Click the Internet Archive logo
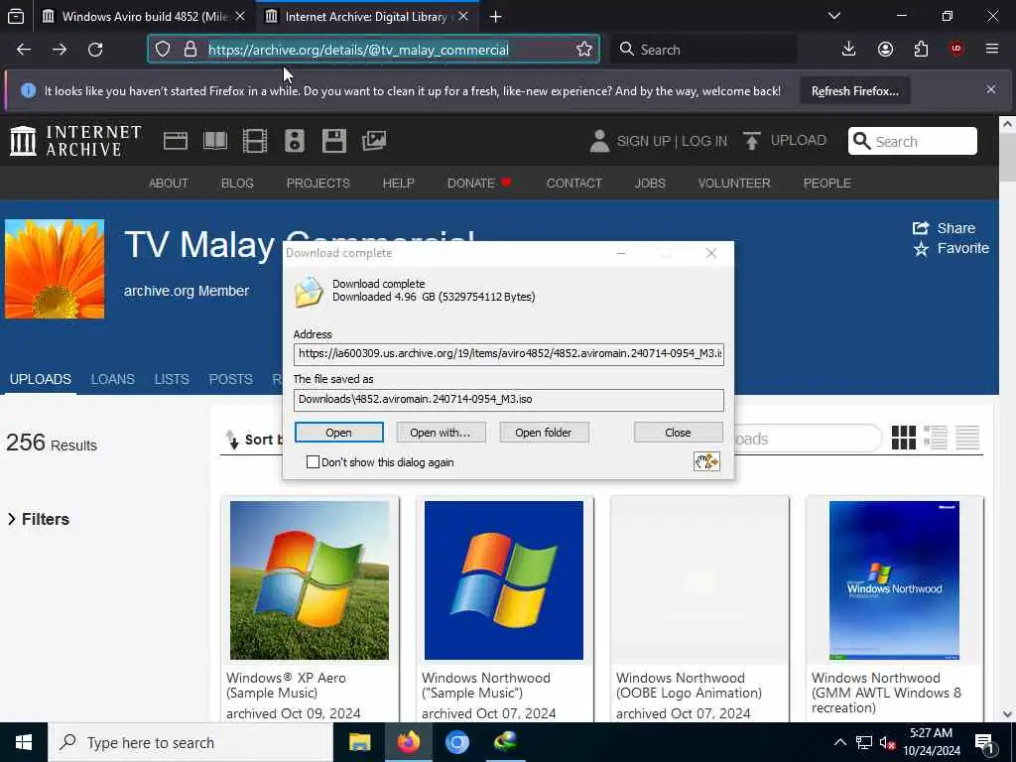Image resolution: width=1016 pixels, height=762 pixels. click(x=75, y=141)
